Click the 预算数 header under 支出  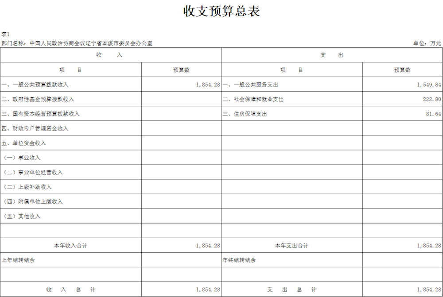click(x=403, y=70)
